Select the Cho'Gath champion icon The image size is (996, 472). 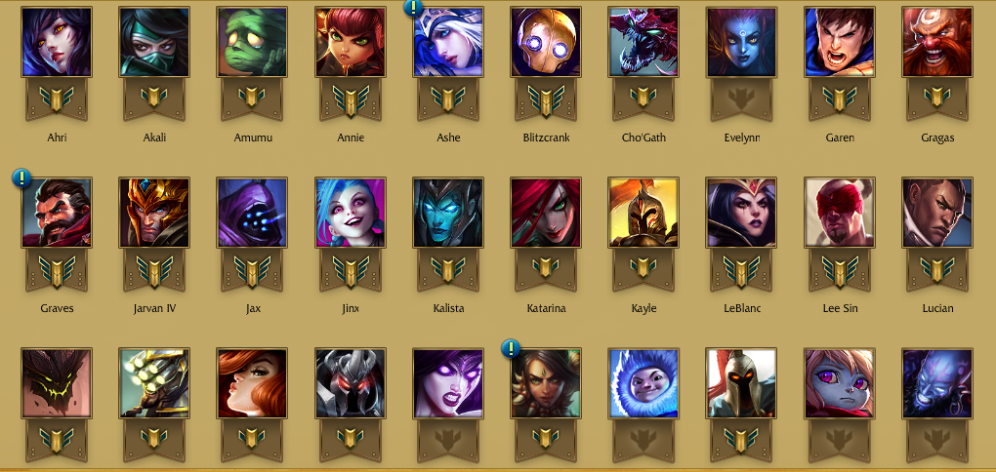(x=643, y=42)
